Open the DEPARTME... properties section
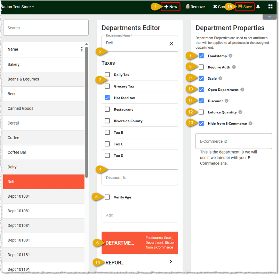The height and width of the screenshot is (277, 280). click(139, 243)
